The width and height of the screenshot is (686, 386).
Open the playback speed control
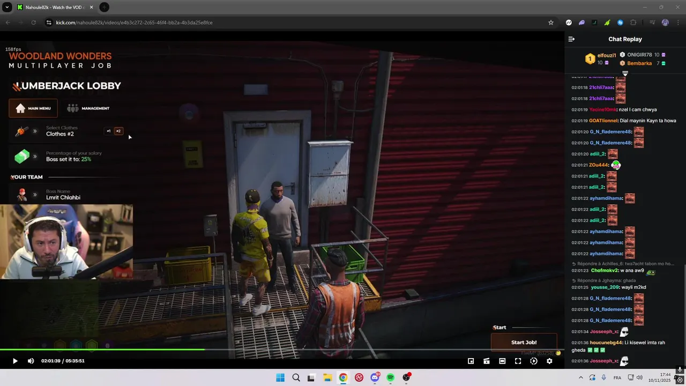pyautogui.click(x=533, y=361)
